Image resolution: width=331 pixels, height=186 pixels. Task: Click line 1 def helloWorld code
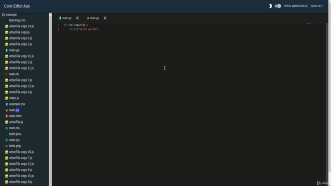tap(76, 25)
